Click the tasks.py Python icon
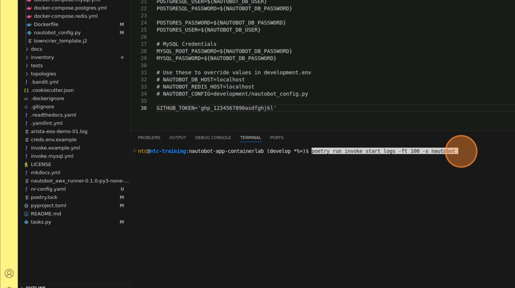This screenshot has height=288, width=515. [26, 222]
